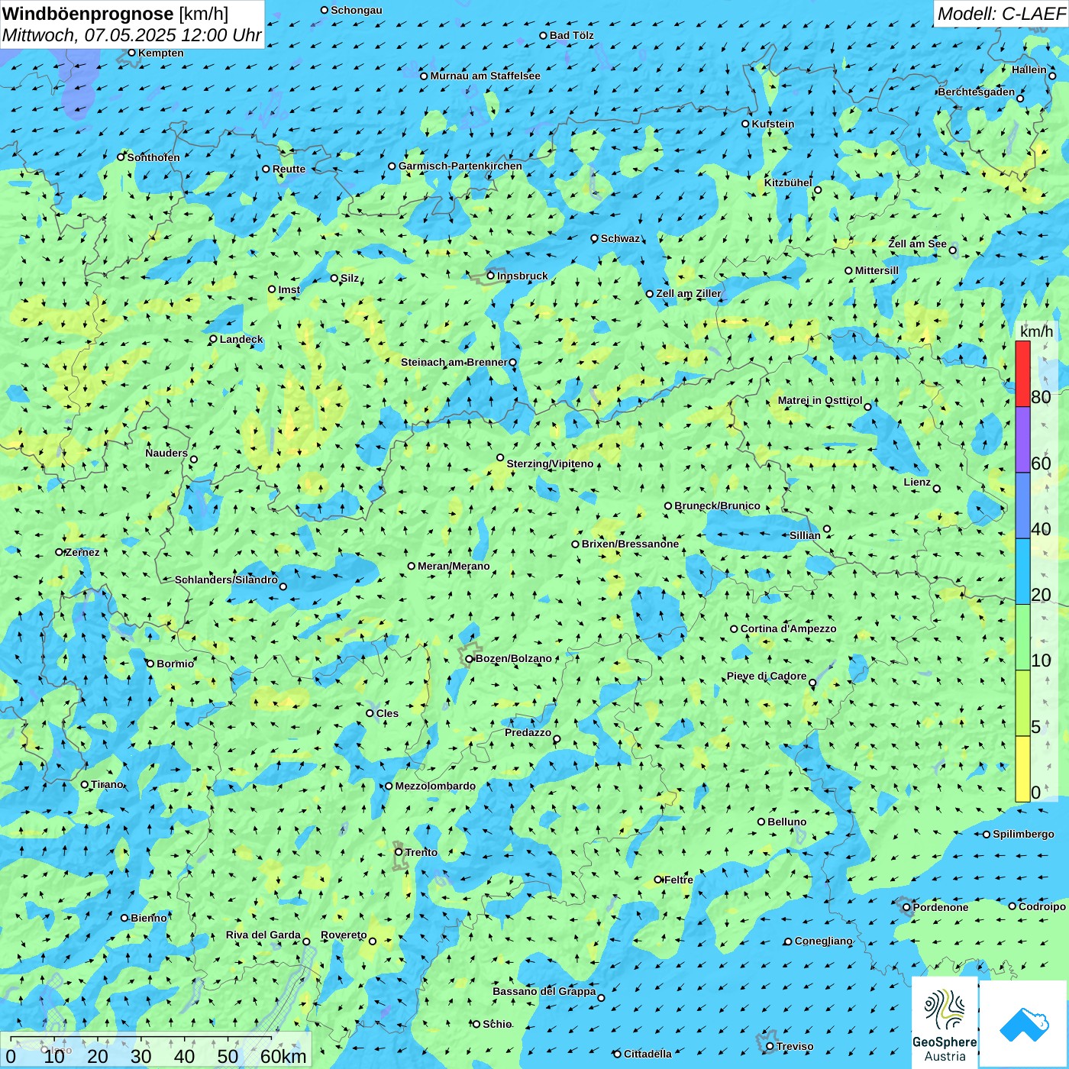
Task: Select the purple legend color band
Action: tap(1022, 440)
